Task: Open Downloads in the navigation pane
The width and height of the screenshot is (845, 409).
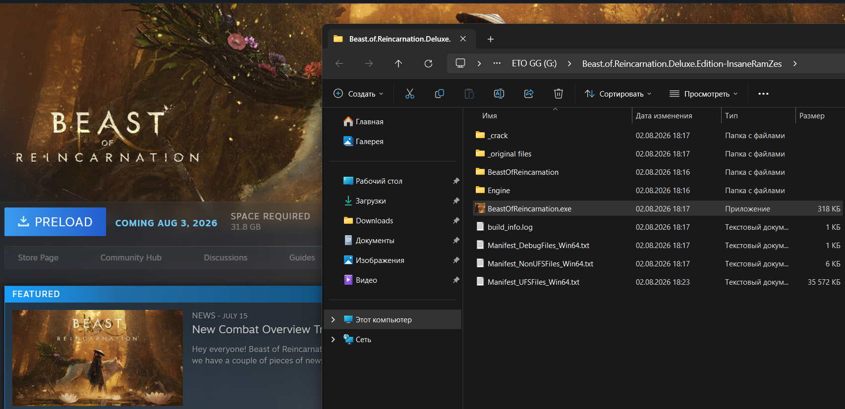Action: pos(368,221)
